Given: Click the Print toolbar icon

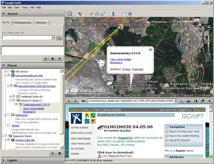Looking at the screenshot, I should (x=130, y=14).
